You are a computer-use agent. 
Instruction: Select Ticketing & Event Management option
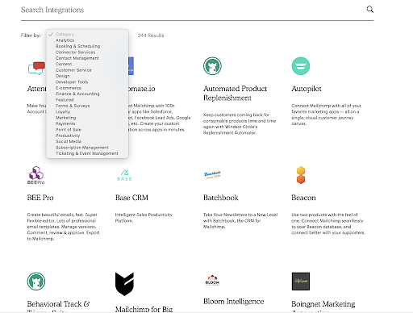(87, 153)
